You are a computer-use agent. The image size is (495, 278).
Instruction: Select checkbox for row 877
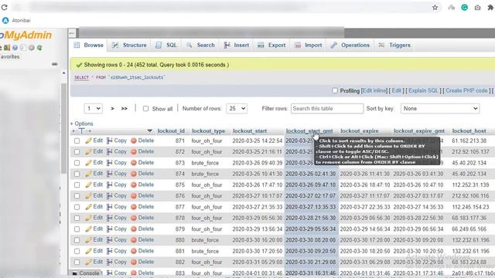77,207
